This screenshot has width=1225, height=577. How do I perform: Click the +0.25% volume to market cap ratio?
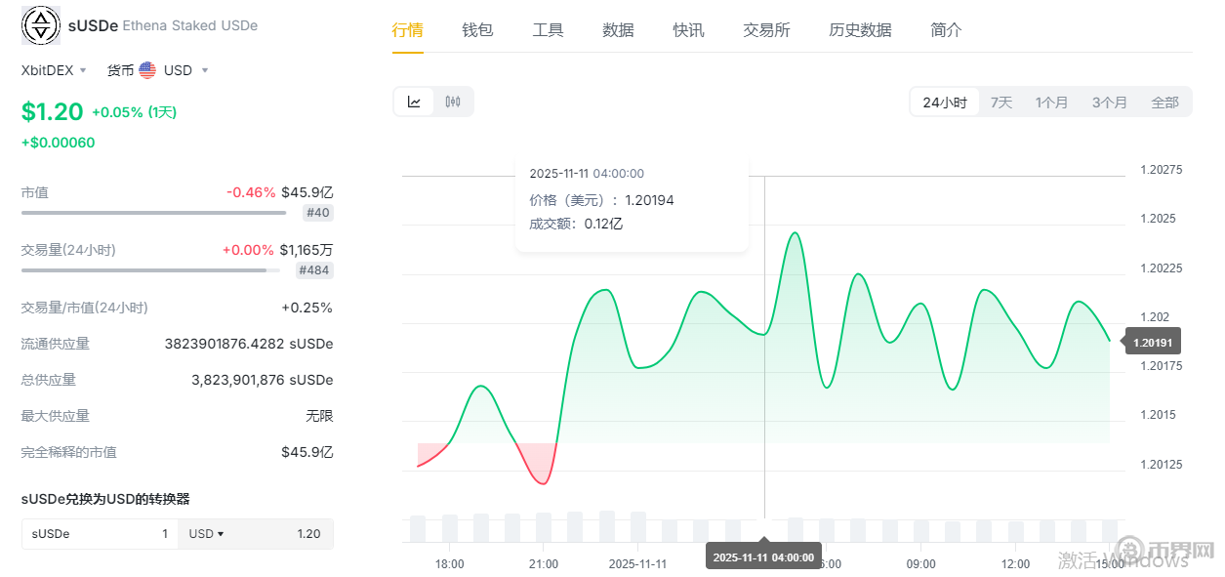pyautogui.click(x=307, y=308)
